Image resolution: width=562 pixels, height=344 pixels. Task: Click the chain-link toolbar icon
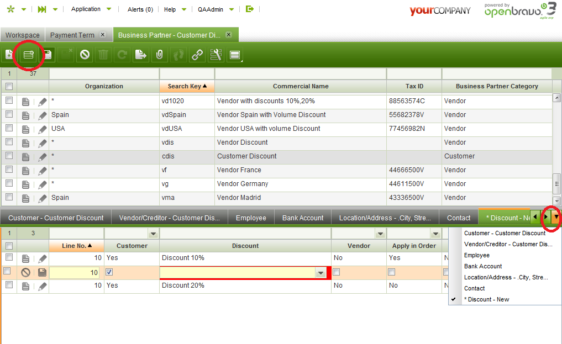197,55
